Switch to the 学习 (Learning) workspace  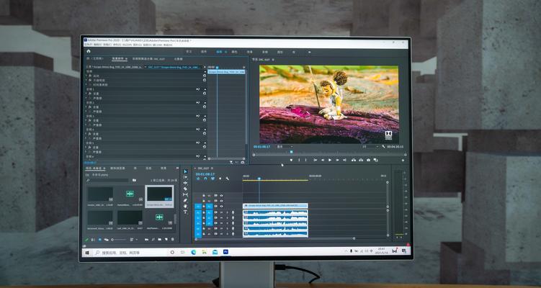pos(189,52)
